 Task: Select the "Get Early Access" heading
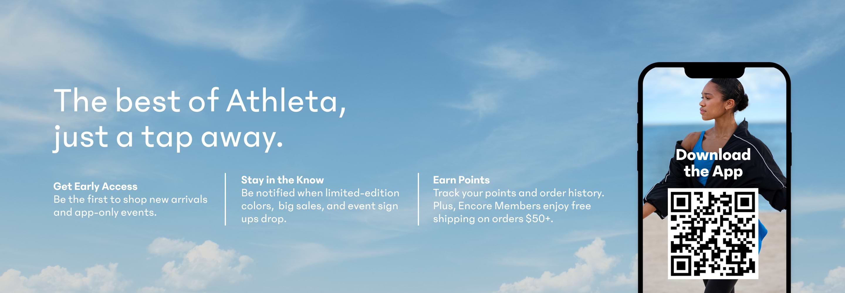coord(95,186)
